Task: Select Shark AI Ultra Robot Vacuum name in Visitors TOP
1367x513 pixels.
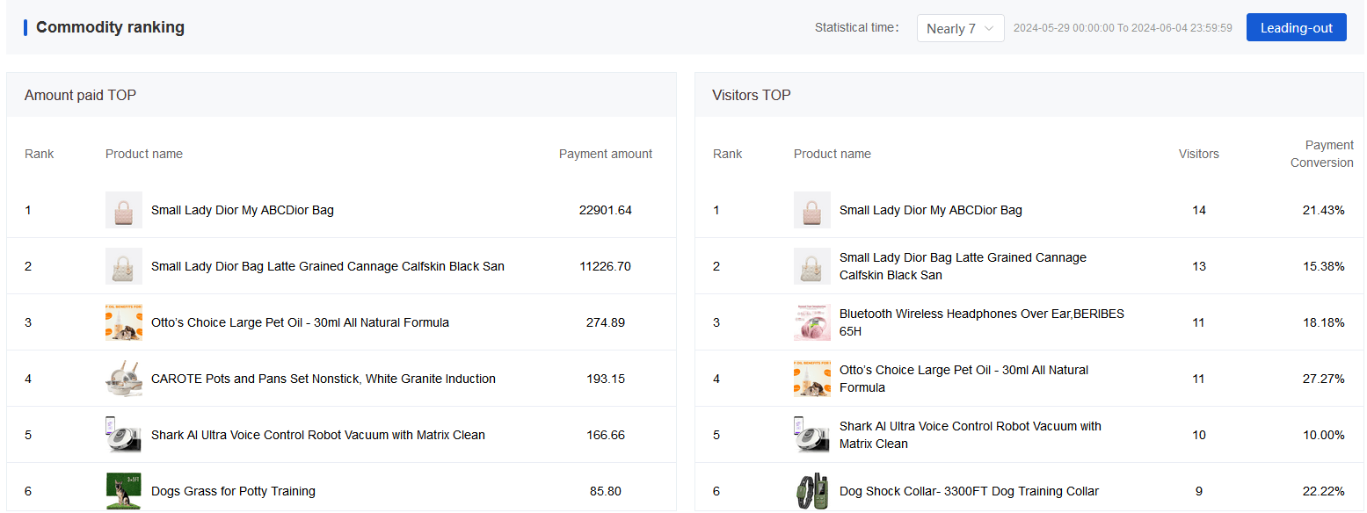Action: [x=971, y=435]
